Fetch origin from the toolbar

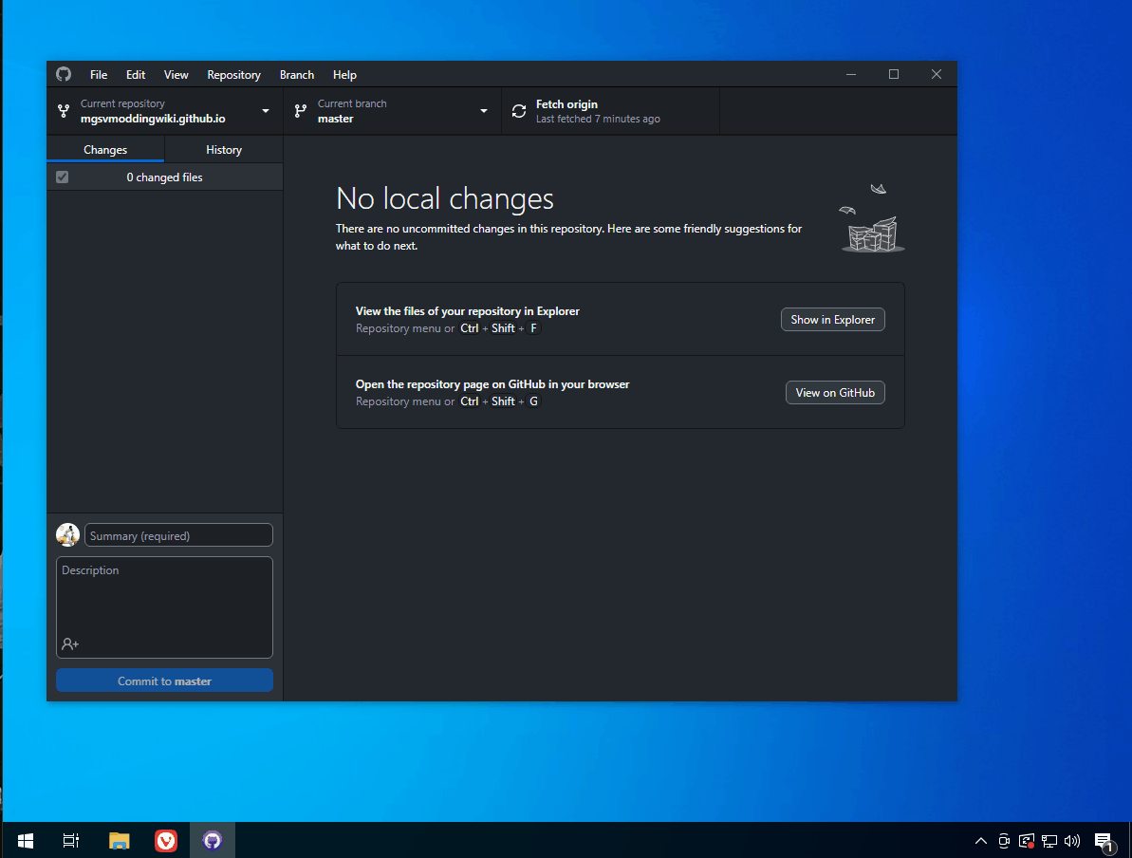pyautogui.click(x=610, y=111)
